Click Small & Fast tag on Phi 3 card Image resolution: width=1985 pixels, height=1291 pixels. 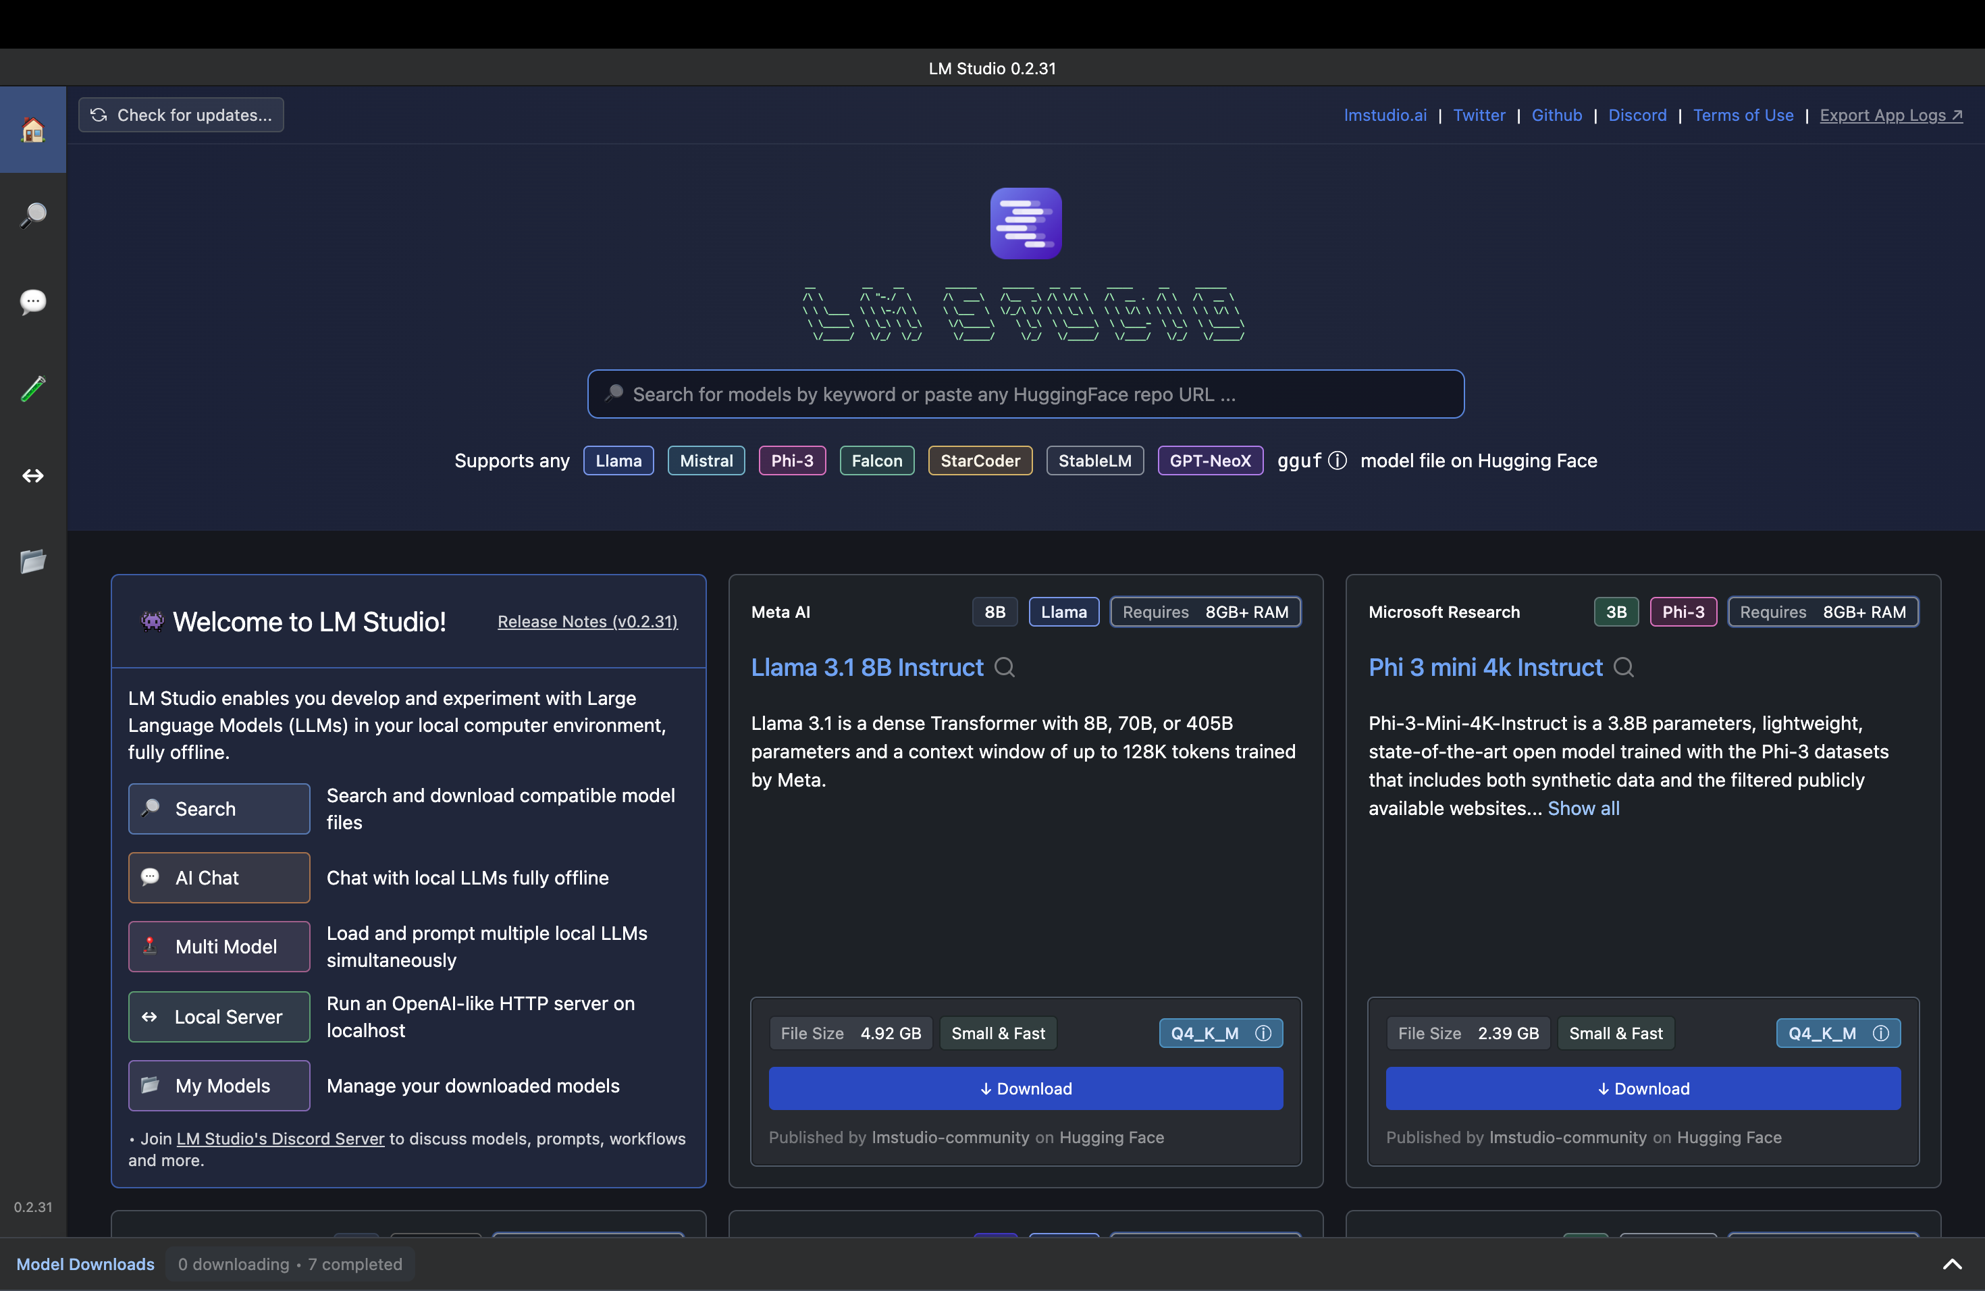tap(1616, 1033)
